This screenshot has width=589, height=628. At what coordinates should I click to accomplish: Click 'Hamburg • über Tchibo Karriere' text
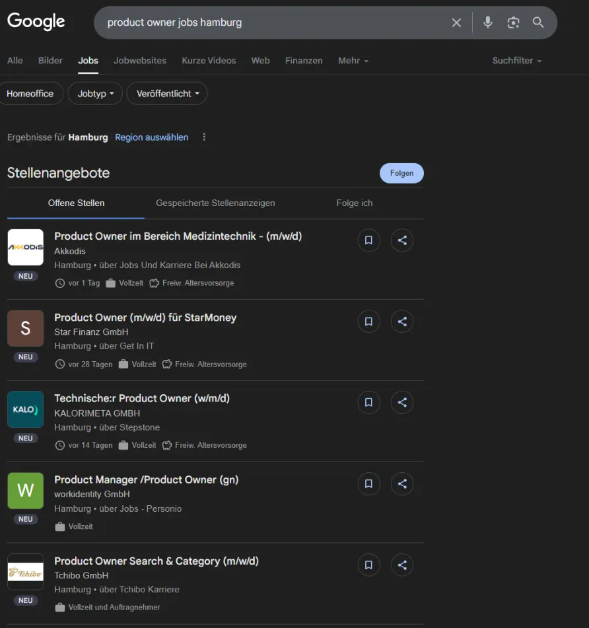pyautogui.click(x=117, y=590)
